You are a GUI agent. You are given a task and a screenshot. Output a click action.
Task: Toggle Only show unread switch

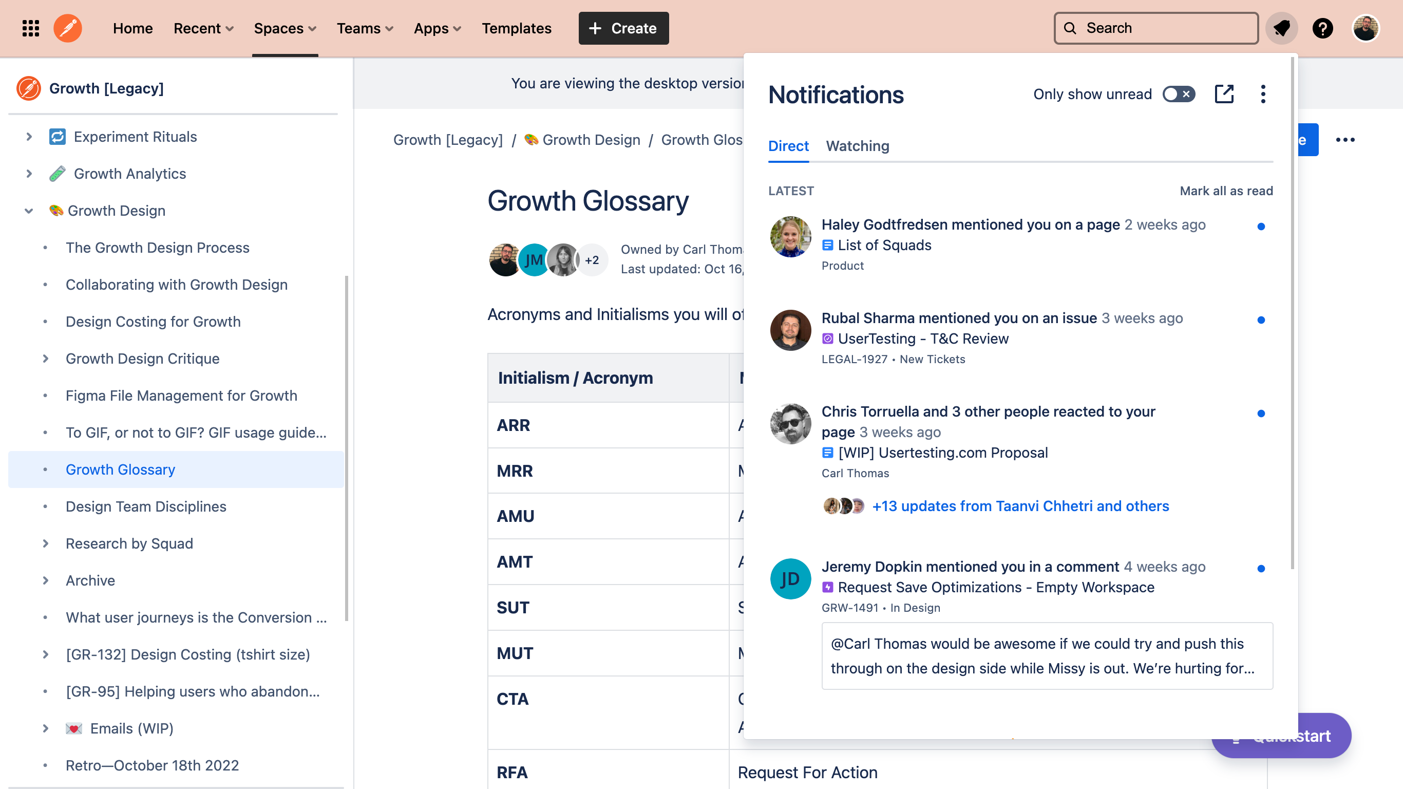click(x=1179, y=95)
